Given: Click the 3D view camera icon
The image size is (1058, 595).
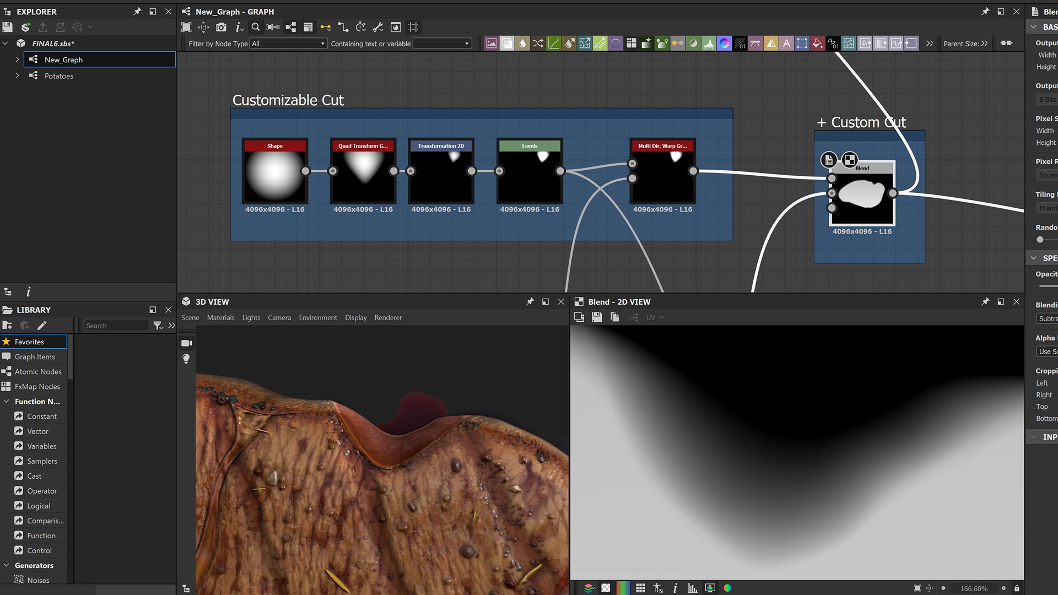Looking at the screenshot, I should [186, 343].
